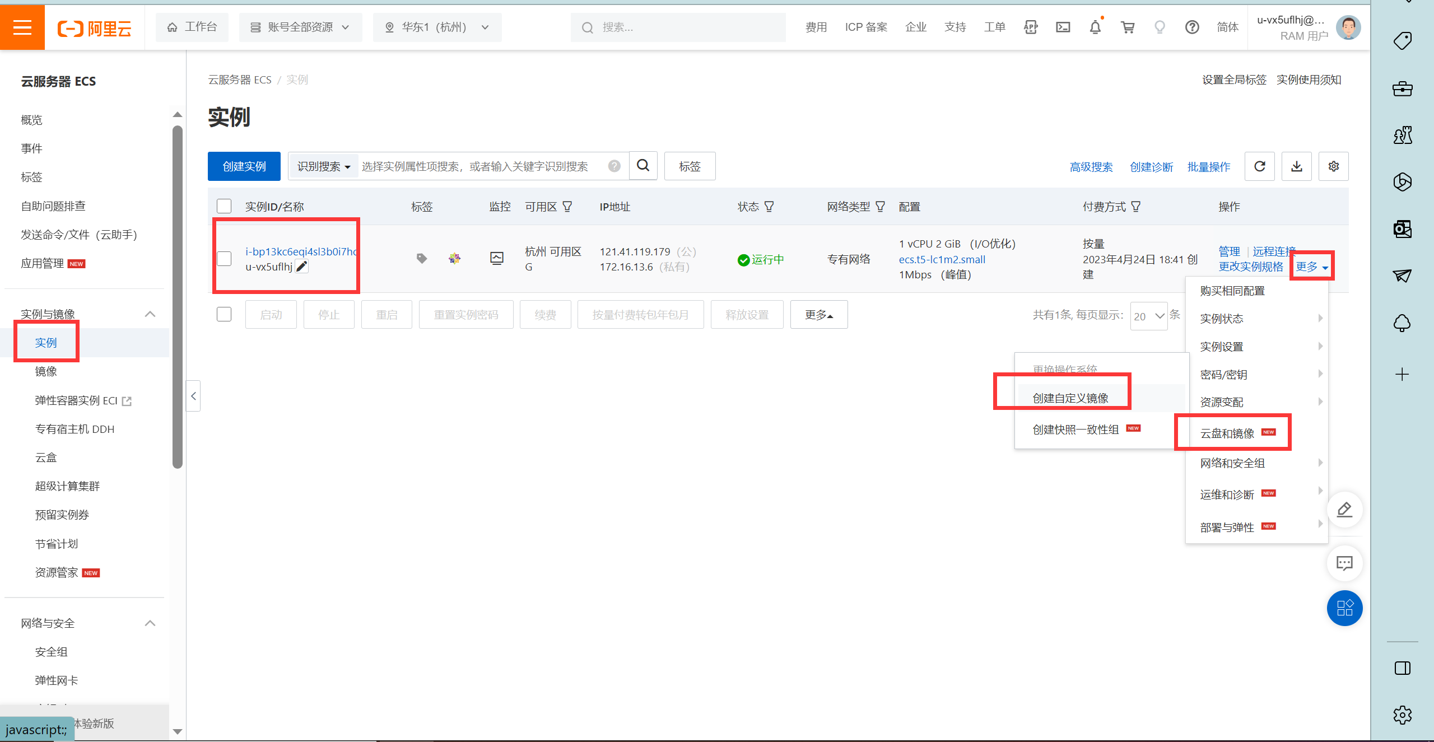Click the sidebar scroll-down arrow
This screenshot has width=1434, height=742.
tap(178, 731)
